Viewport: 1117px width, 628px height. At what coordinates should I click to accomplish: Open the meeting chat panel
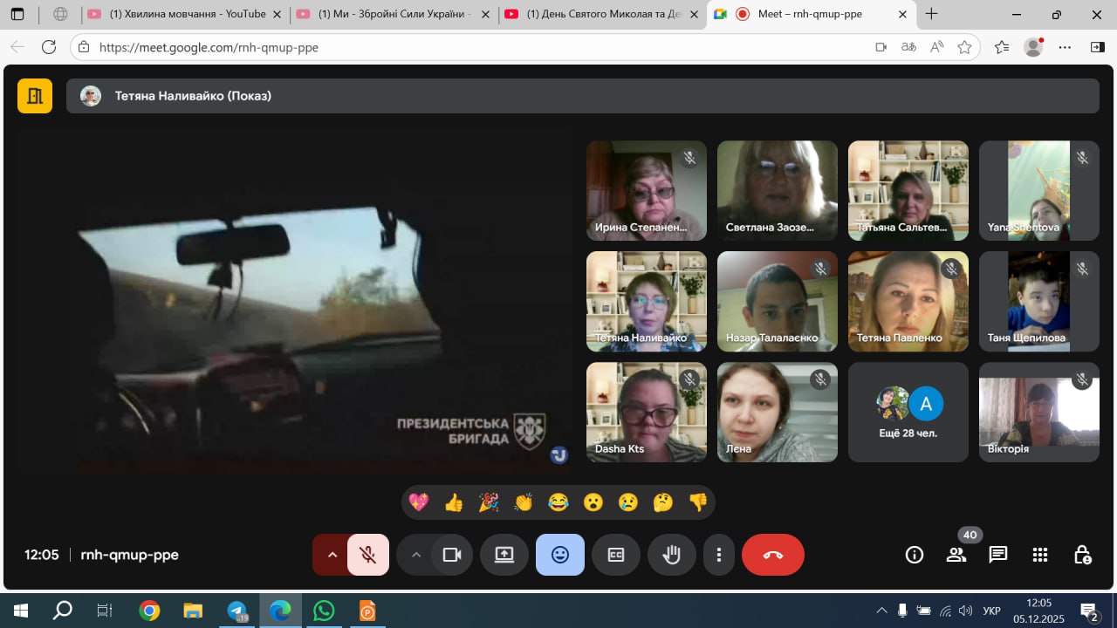point(998,555)
